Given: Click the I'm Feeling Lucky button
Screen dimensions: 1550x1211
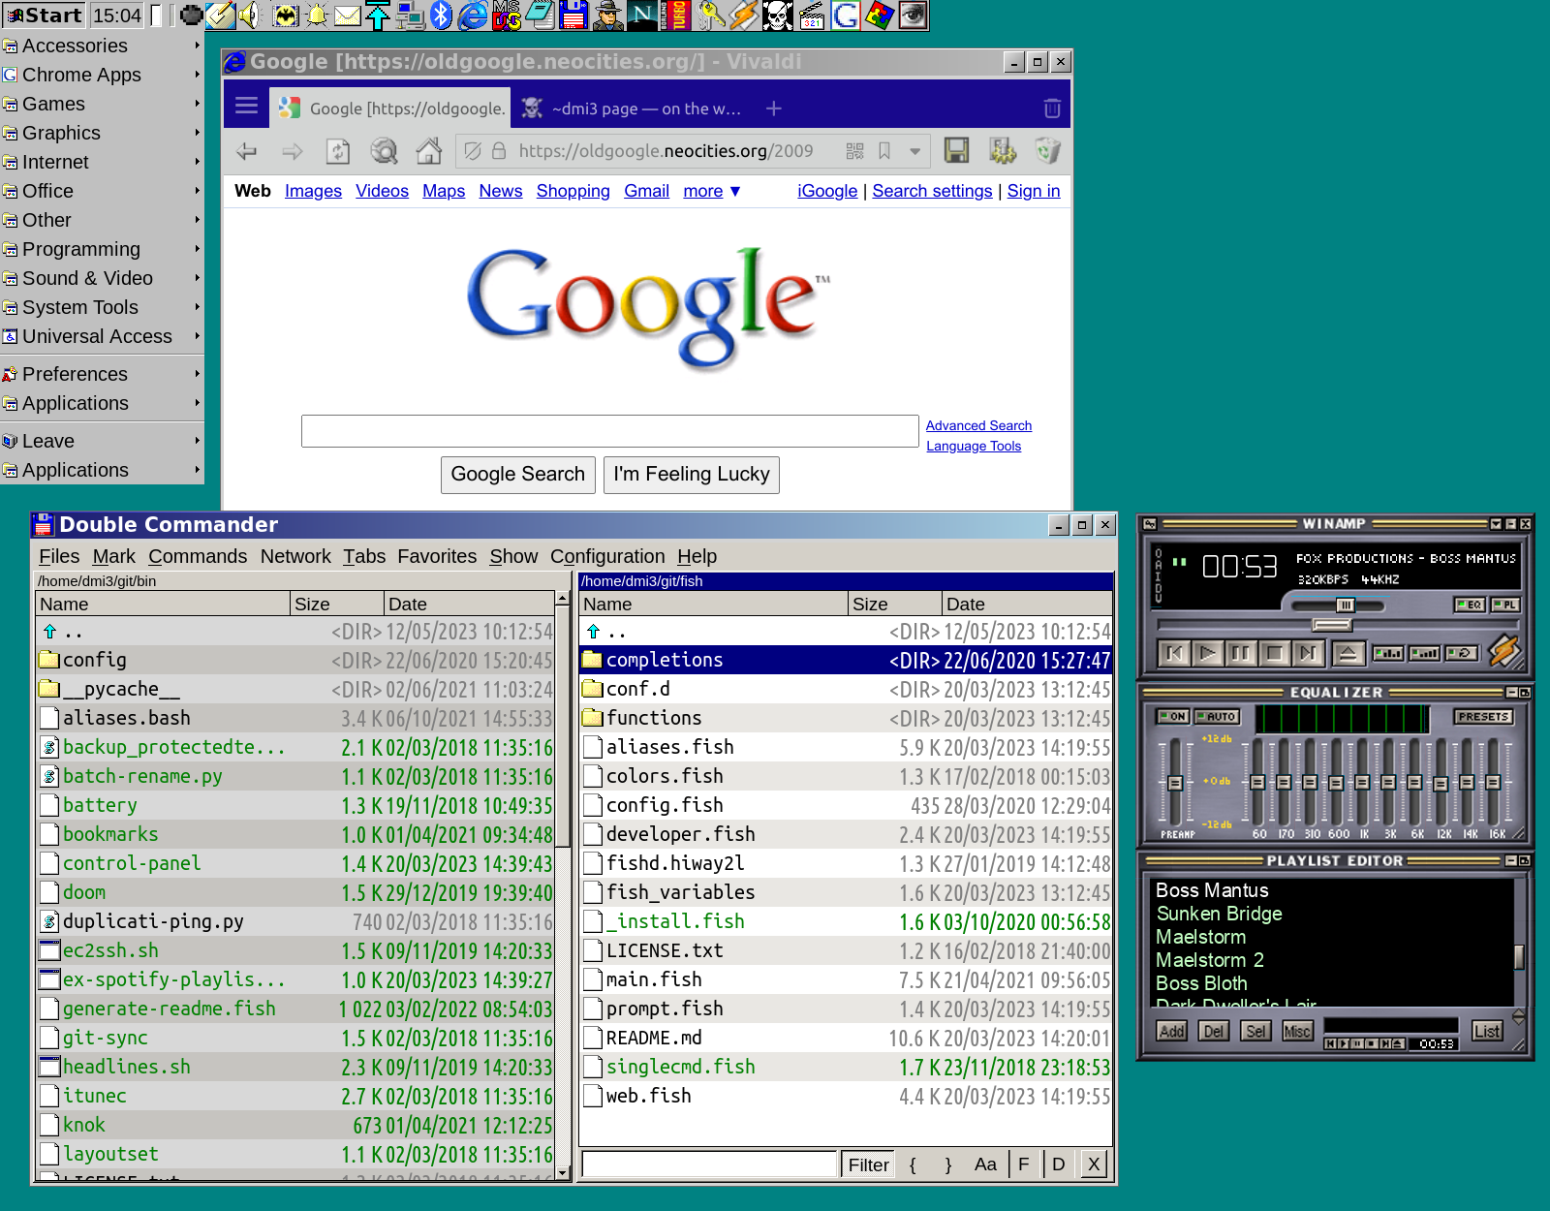Looking at the screenshot, I should pos(692,475).
